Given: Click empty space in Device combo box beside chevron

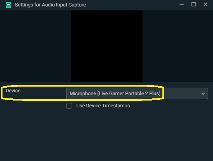Looking at the screenshot, I should (x=182, y=93).
